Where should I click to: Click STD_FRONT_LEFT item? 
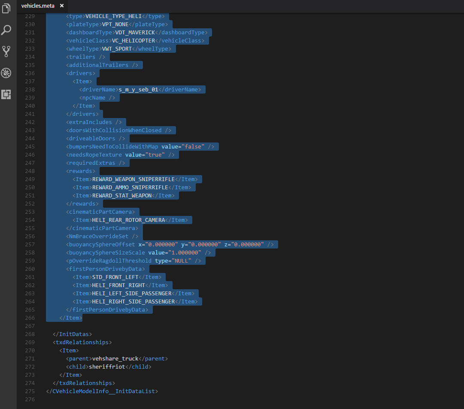coord(115,277)
